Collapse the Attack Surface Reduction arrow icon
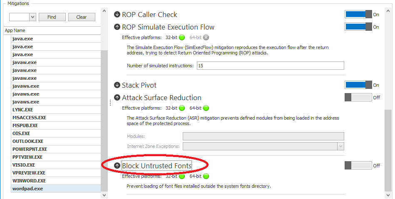Screen dimensions: 395x199 (117, 98)
